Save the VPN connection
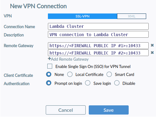This screenshot has height=117, width=156. [x=109, y=110]
